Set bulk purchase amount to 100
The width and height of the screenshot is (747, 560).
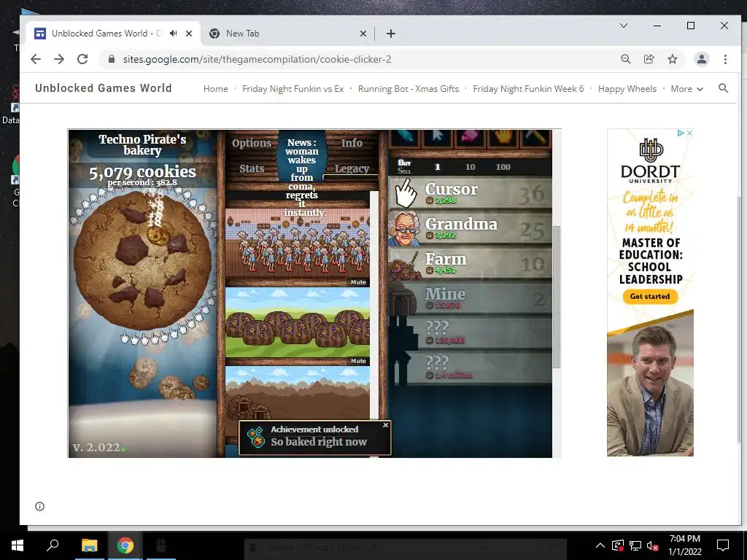pyautogui.click(x=503, y=167)
